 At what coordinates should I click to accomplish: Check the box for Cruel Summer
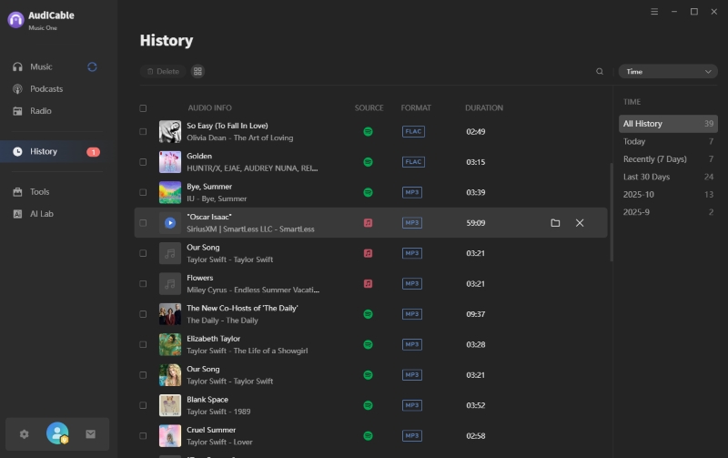pyautogui.click(x=143, y=436)
